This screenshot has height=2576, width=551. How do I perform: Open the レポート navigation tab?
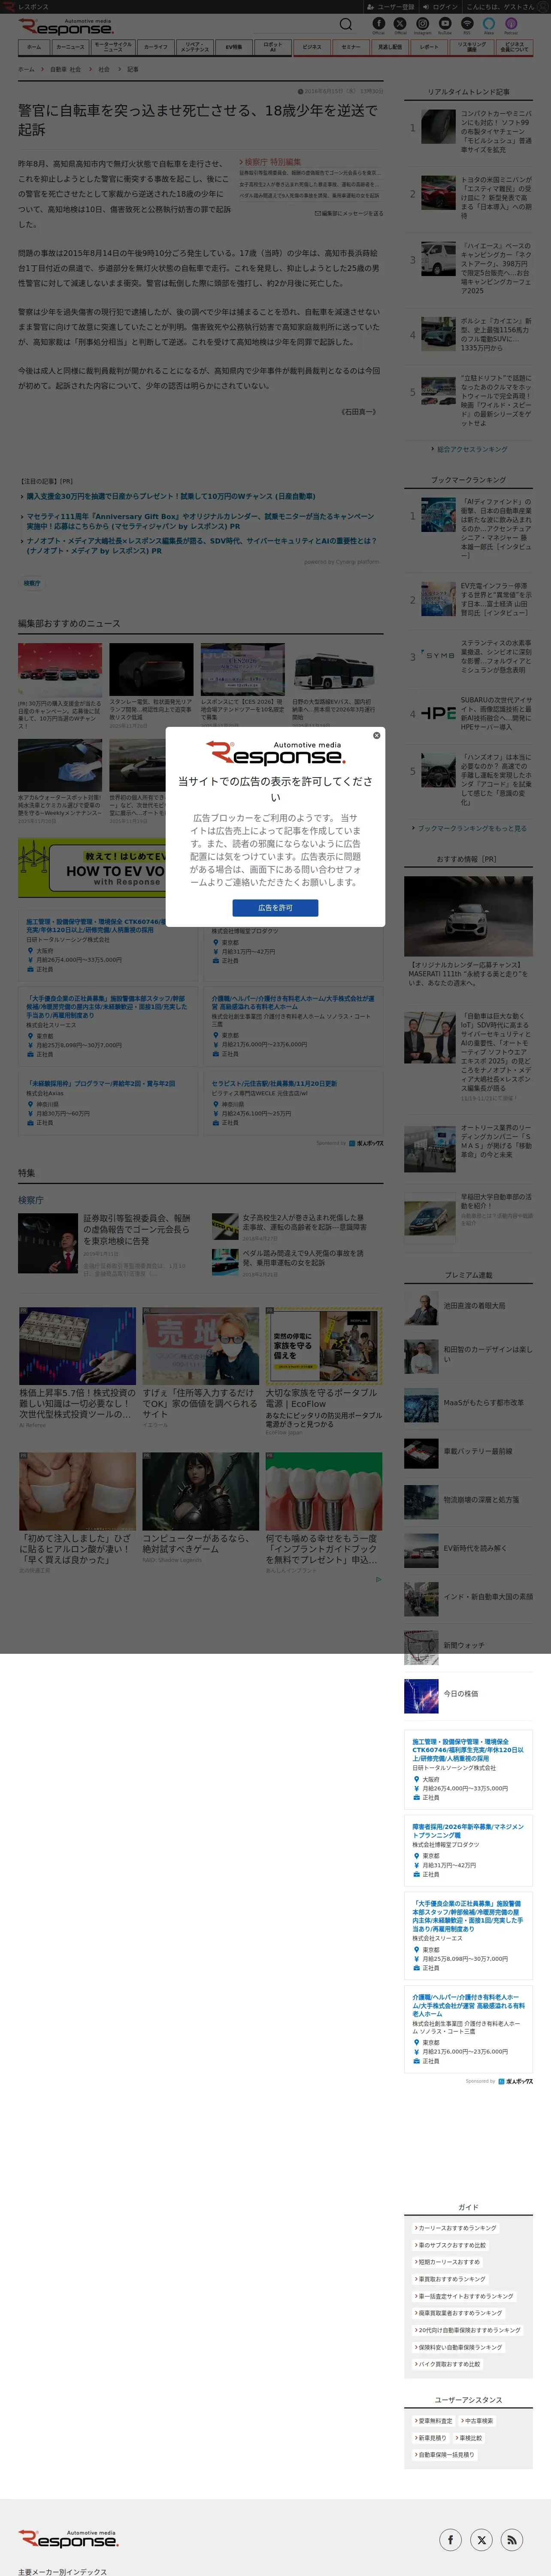(429, 47)
